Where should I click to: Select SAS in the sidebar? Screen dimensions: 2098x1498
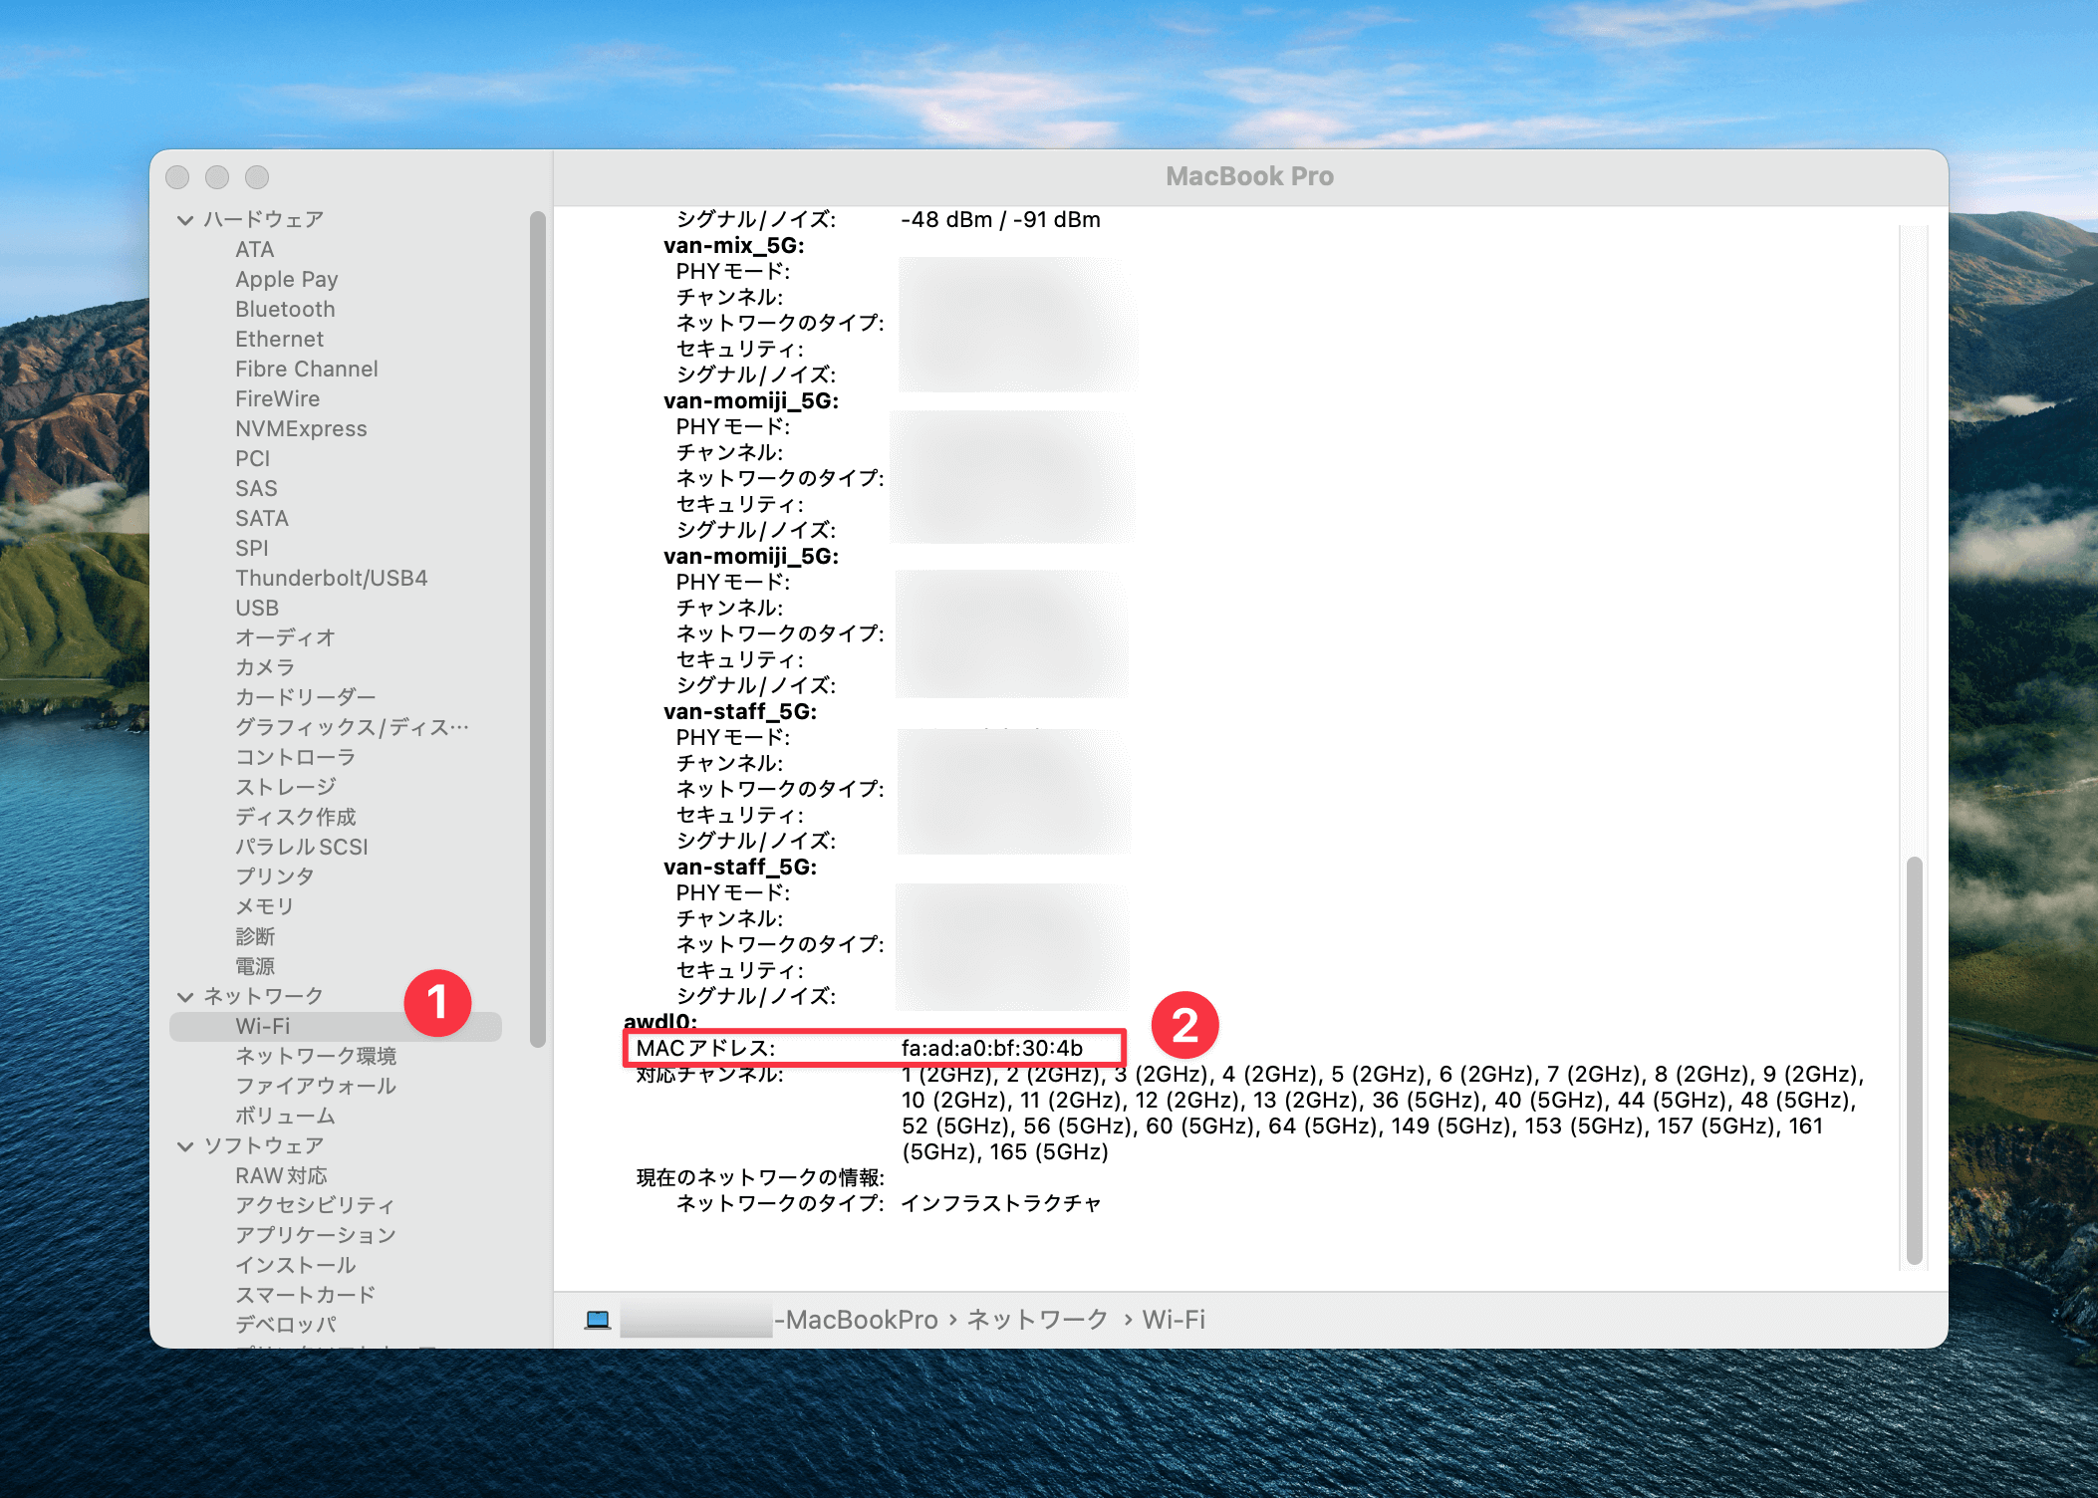[x=256, y=489]
